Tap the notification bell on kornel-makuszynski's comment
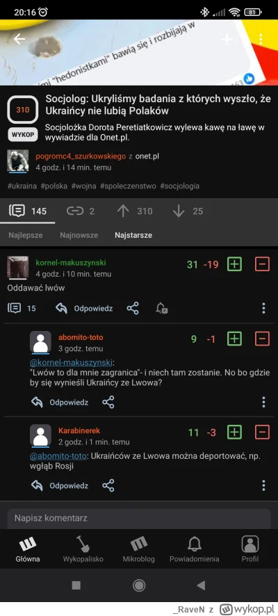The height and width of the screenshot is (616, 278). click(162, 309)
